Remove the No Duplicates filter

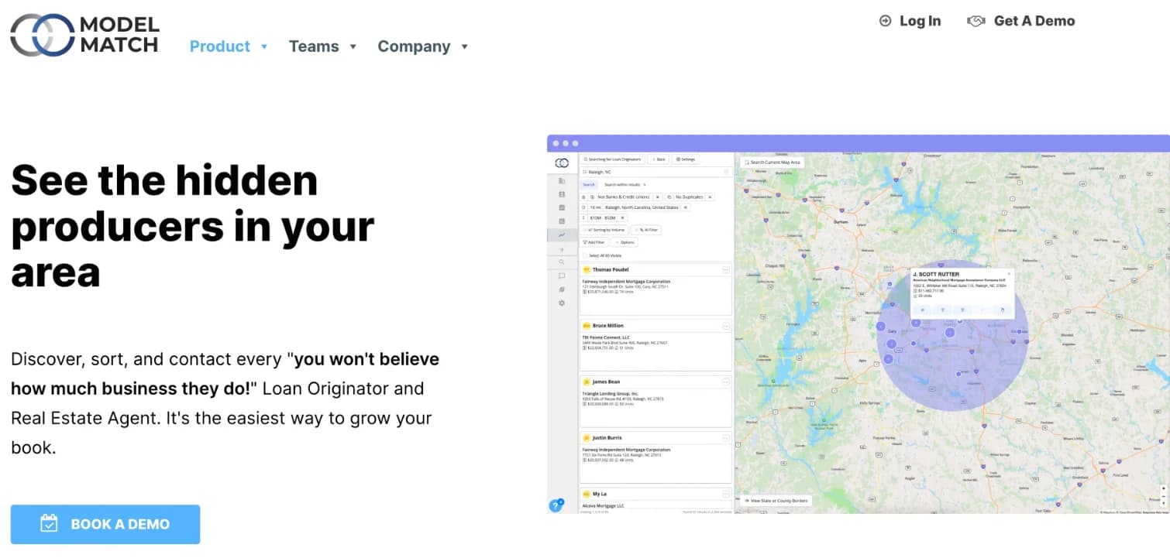pos(710,197)
